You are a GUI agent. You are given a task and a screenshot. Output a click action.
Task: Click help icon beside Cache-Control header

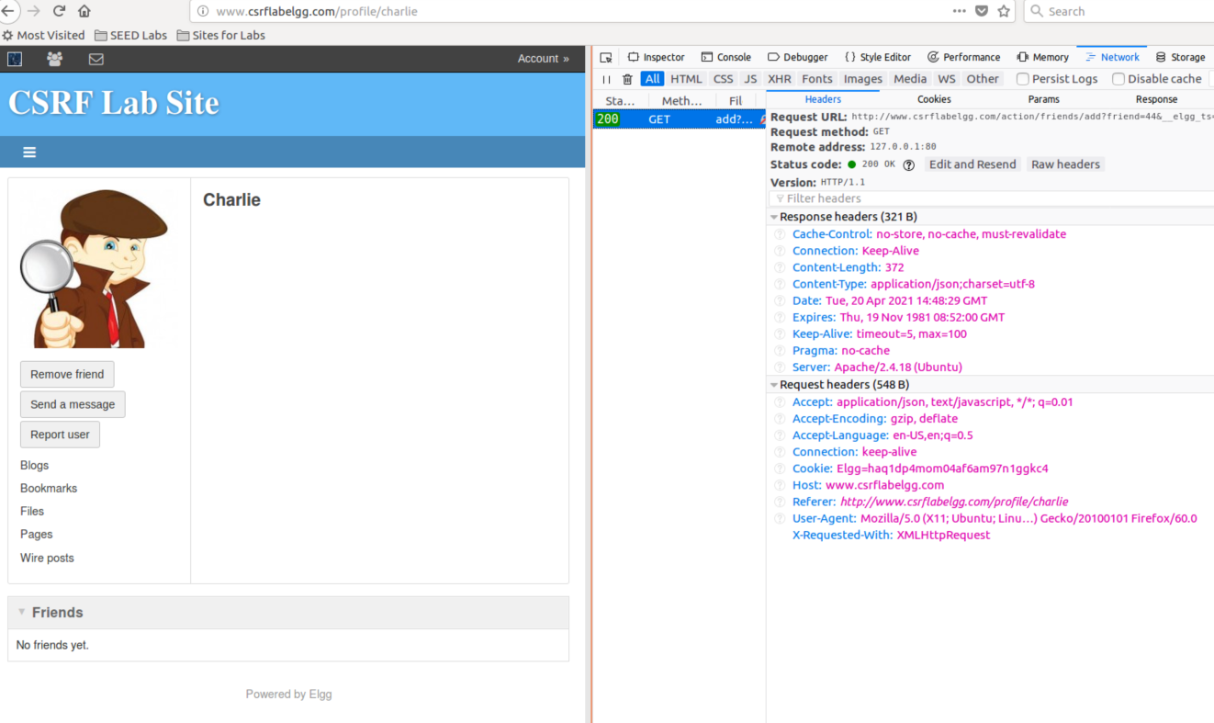pos(781,234)
